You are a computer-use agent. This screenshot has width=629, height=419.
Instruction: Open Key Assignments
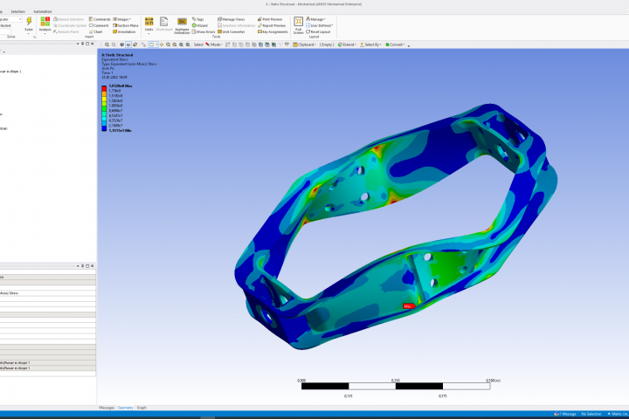coord(273,31)
